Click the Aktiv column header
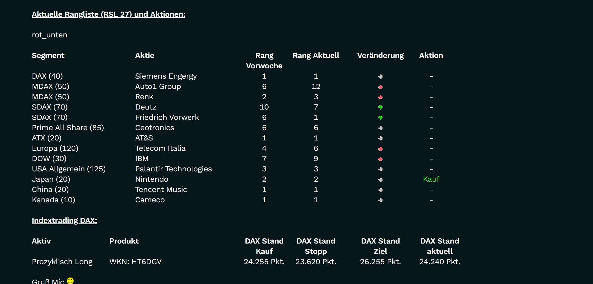Image resolution: width=593 pixels, height=284 pixels. [x=41, y=241]
